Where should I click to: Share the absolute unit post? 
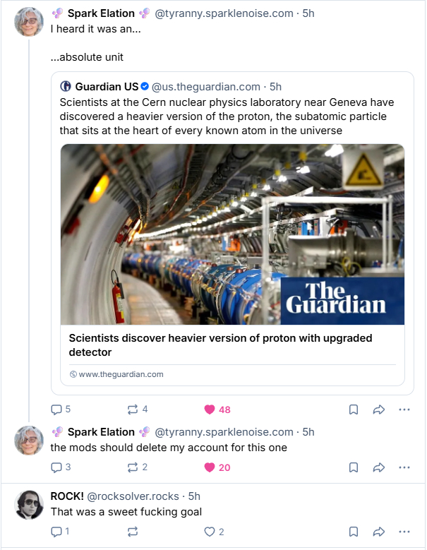pos(378,409)
